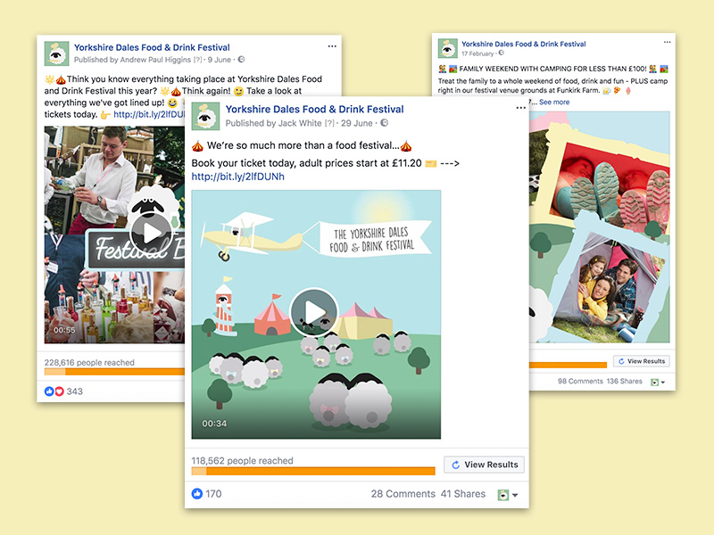Click the 98 Comments count

pos(580,382)
